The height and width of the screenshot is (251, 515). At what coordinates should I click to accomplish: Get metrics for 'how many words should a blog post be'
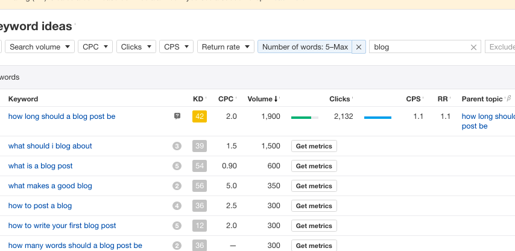(314, 246)
